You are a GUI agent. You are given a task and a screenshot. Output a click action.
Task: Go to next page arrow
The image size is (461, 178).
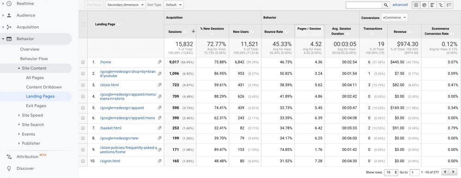pyautogui.click(x=453, y=172)
